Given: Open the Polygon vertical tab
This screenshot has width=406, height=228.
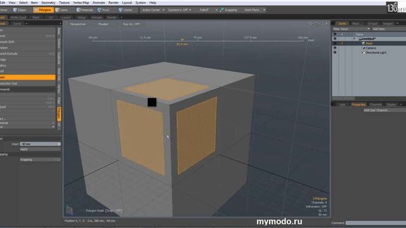Looking at the screenshot, I should 59,114.
